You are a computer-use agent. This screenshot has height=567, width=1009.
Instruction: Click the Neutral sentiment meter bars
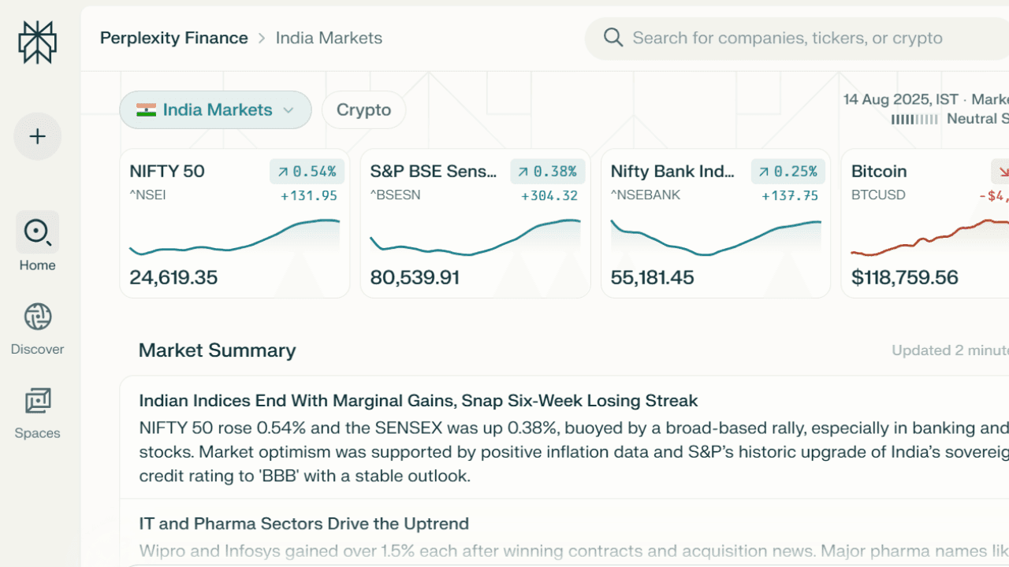(x=914, y=119)
